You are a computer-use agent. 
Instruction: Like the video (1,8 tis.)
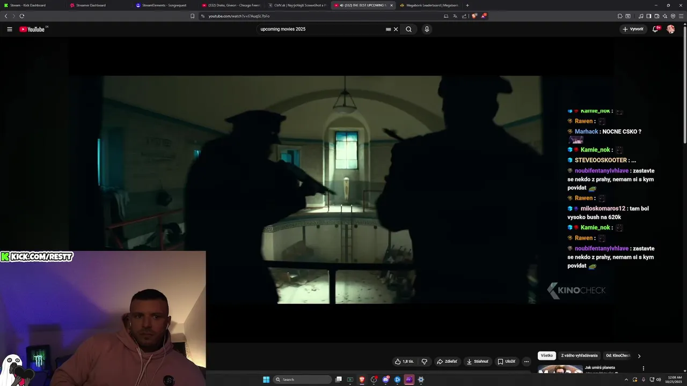pyautogui.click(x=404, y=361)
